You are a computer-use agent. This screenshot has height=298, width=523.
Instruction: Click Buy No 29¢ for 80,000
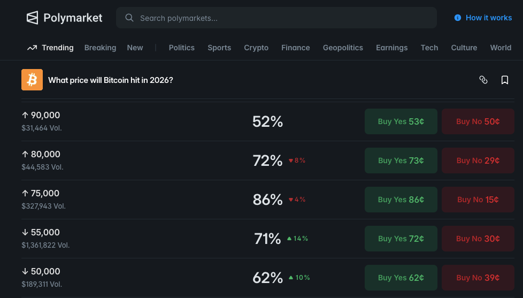tap(478, 161)
